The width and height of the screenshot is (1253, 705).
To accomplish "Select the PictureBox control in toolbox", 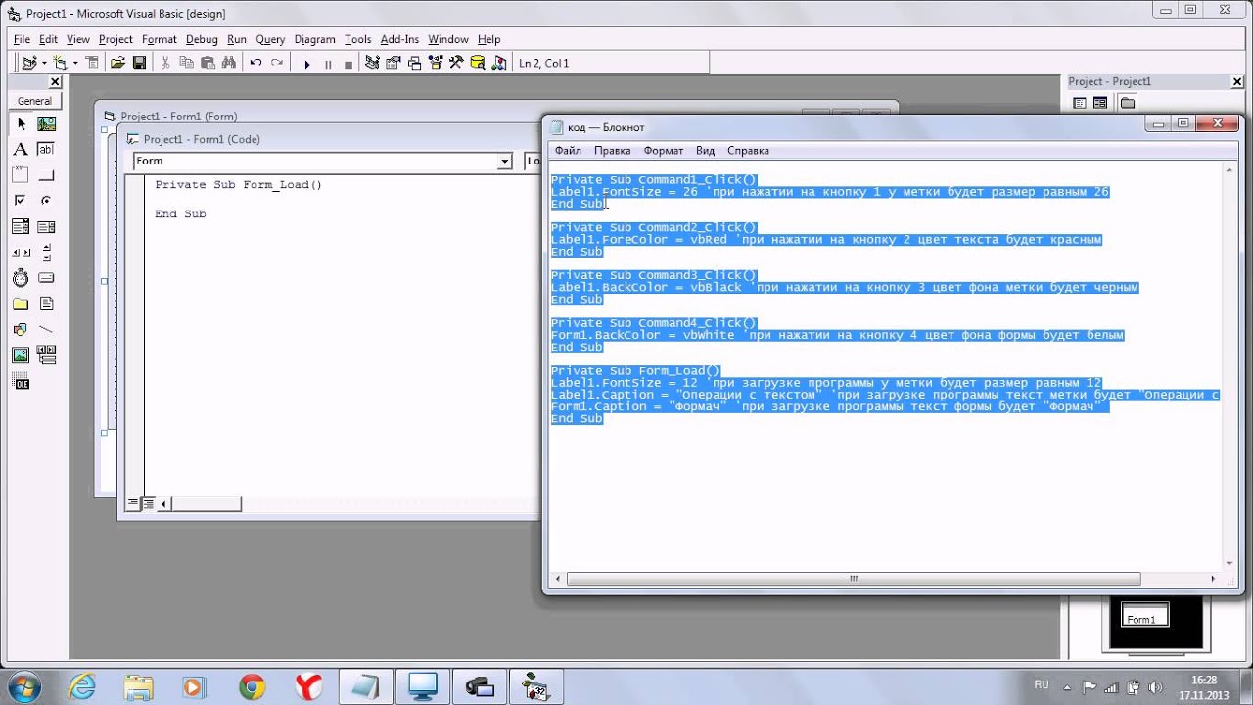I will point(46,124).
